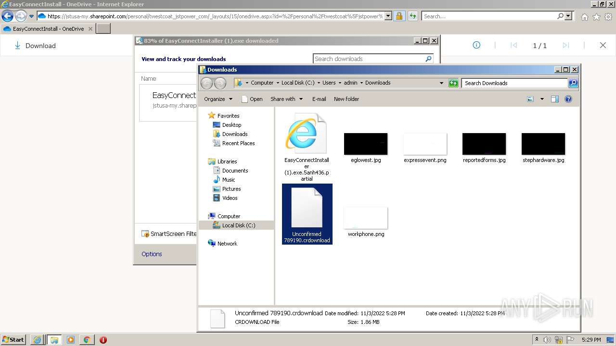The height and width of the screenshot is (346, 616).
Task: Open the IE Tools gear icon
Action: coord(608,17)
